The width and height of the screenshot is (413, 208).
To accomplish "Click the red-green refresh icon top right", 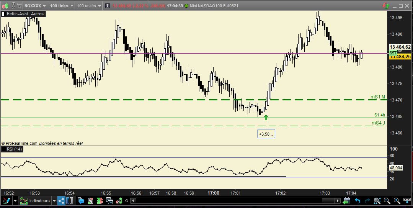I will pos(386,5).
